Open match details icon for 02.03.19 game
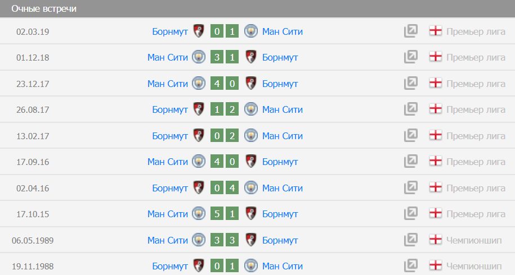The image size is (515, 275). [410, 31]
